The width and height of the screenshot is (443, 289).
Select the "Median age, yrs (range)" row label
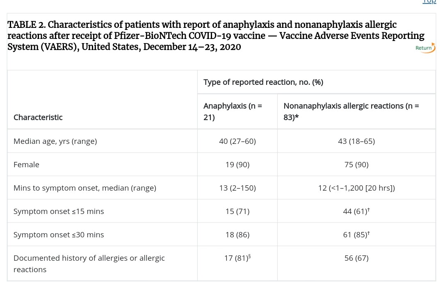[x=55, y=141]
